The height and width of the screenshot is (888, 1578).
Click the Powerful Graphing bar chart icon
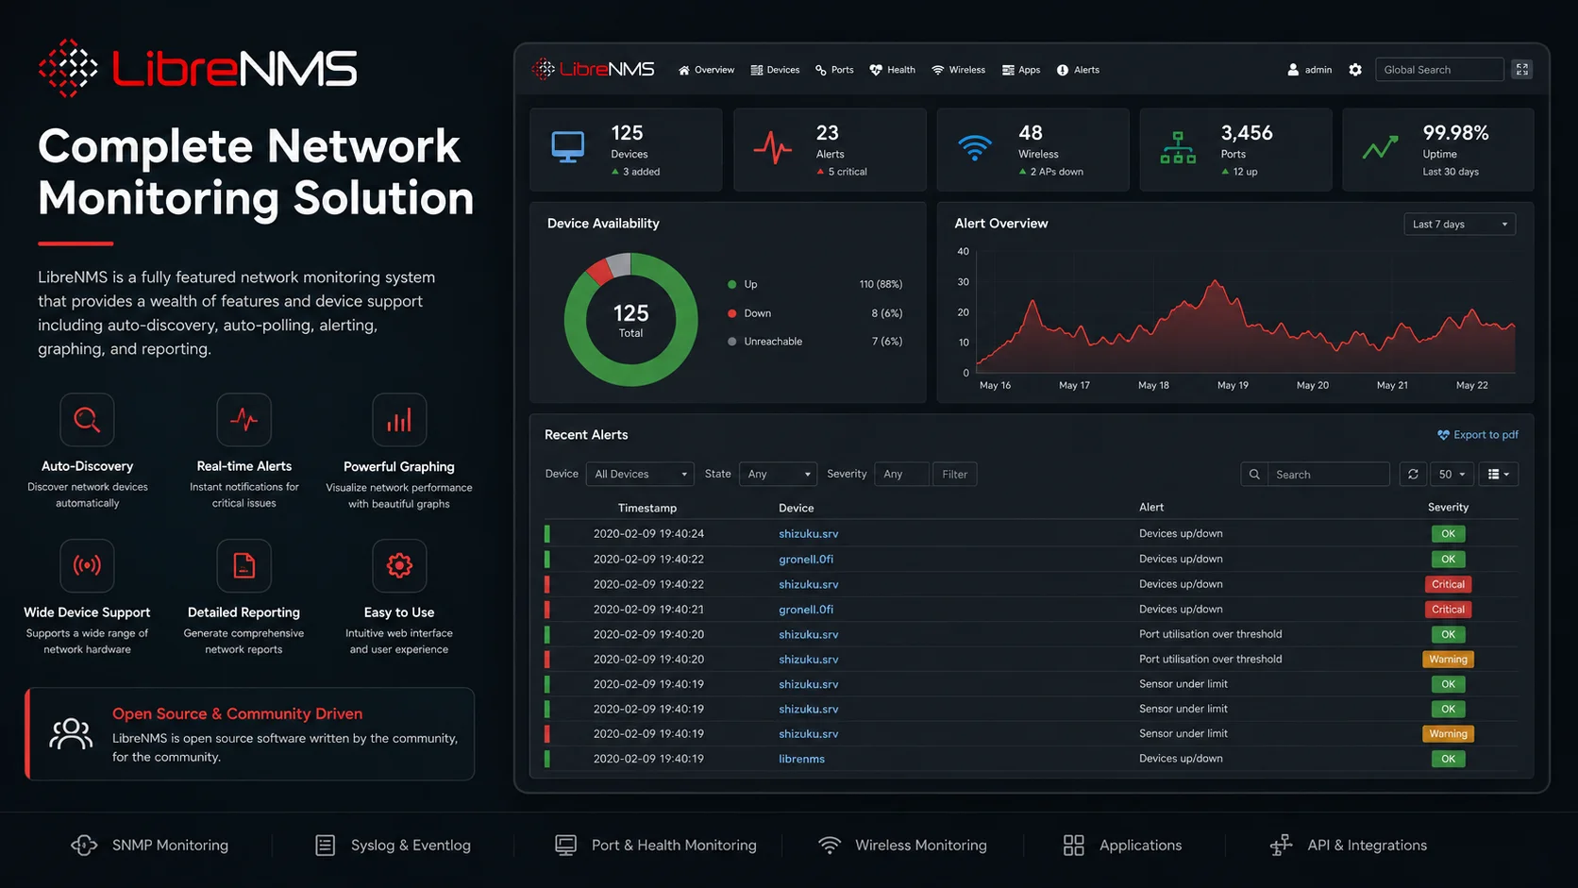click(x=399, y=420)
